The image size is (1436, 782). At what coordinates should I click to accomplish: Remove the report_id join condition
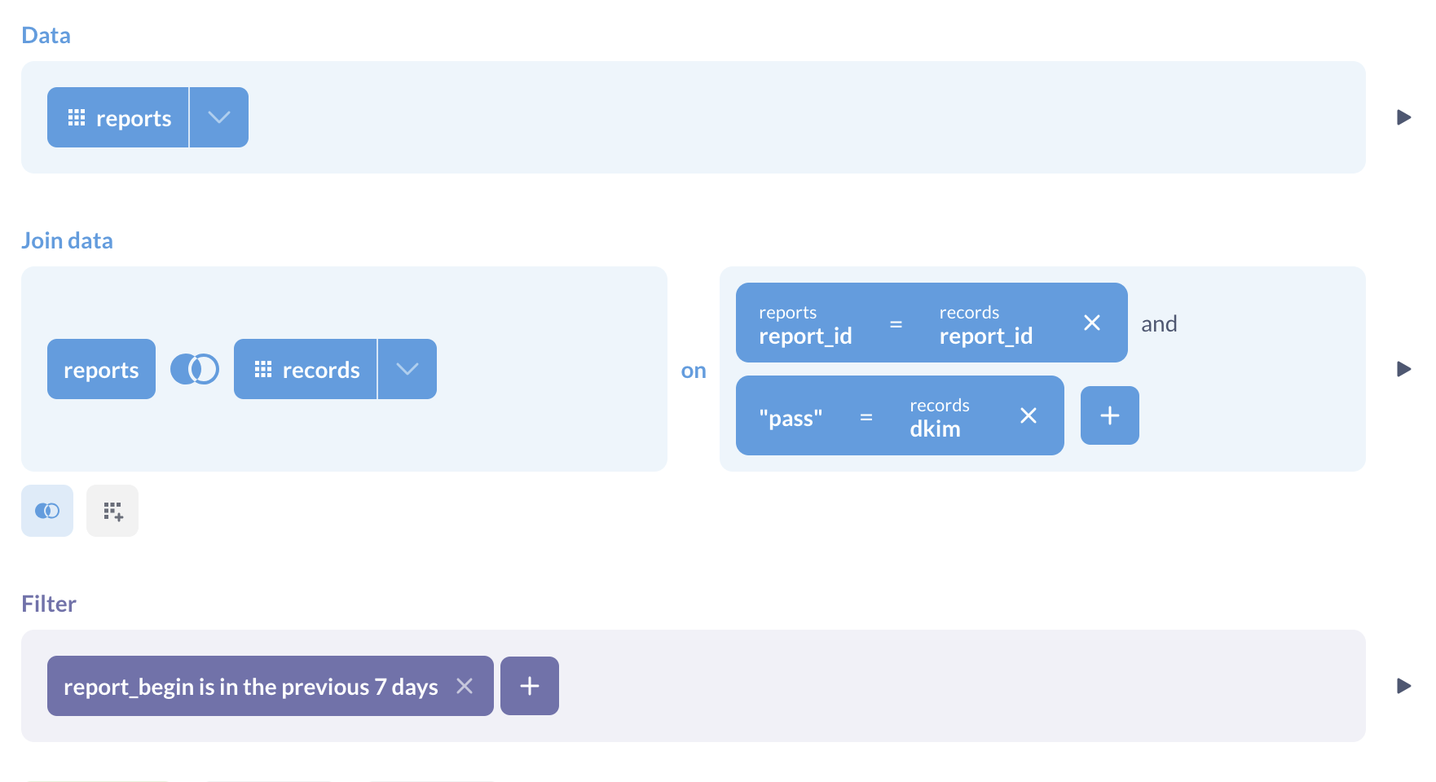coord(1092,323)
